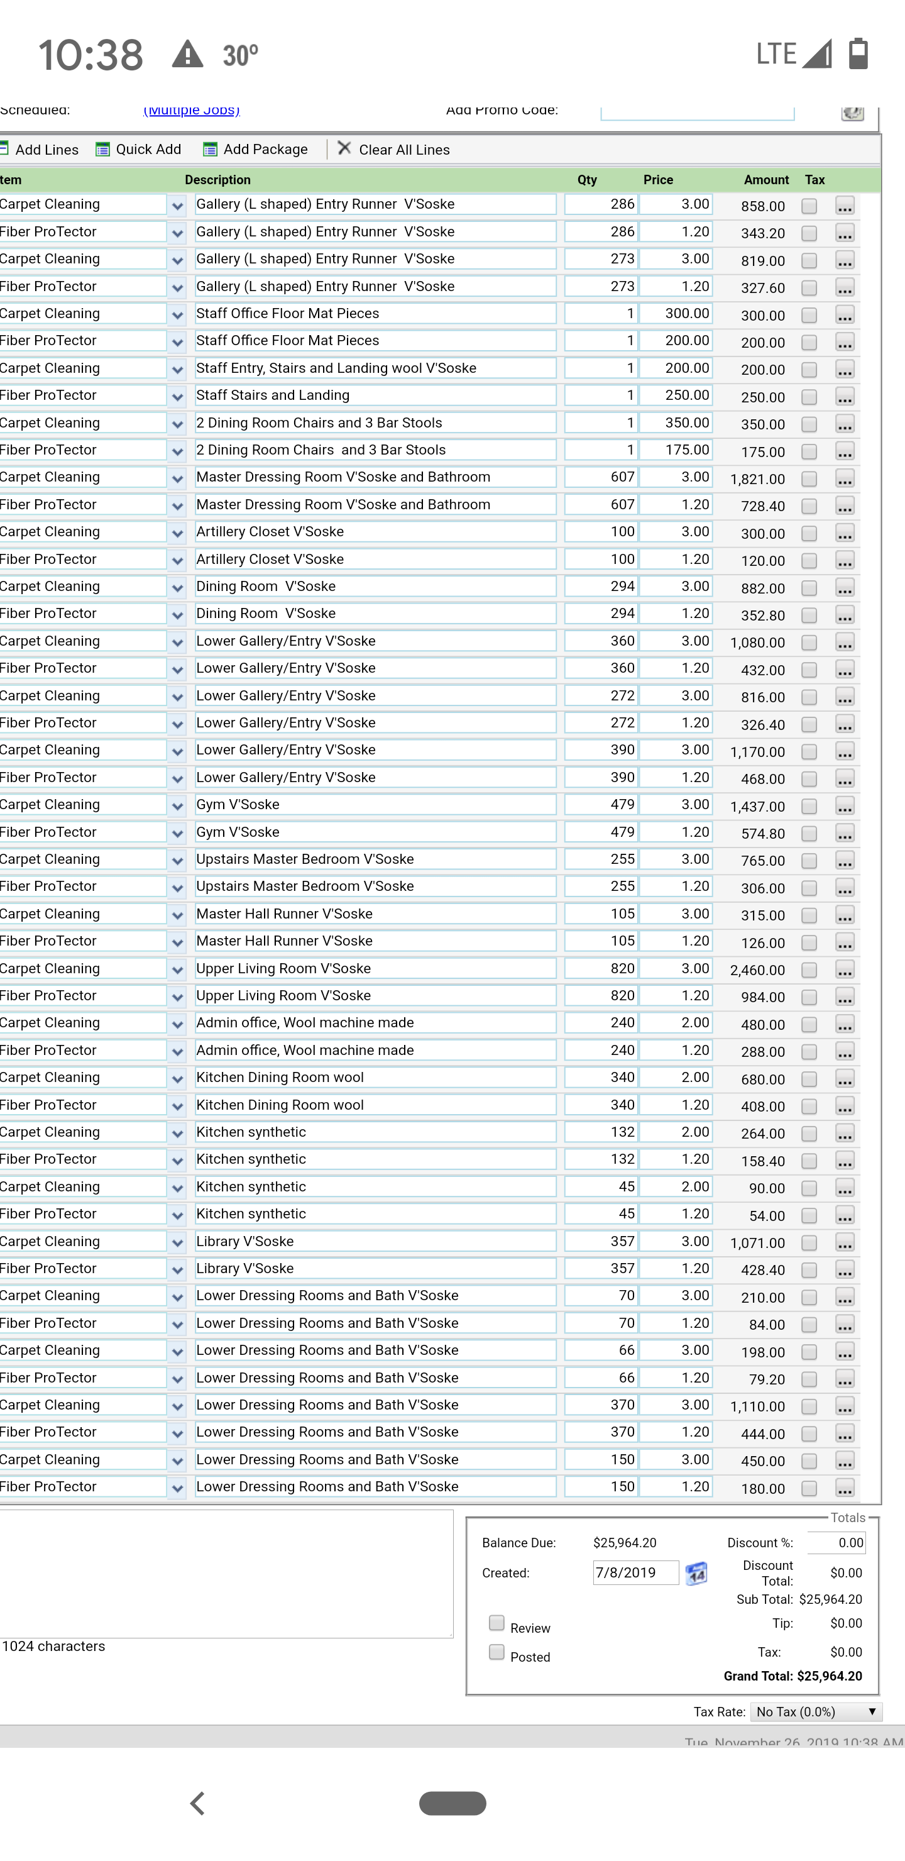The image size is (905, 1861).
Task: Enable tax checkbox for Artillery Closet cleaning row
Action: 809,533
